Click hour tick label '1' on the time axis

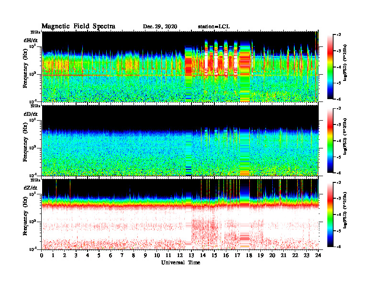click(x=53, y=255)
